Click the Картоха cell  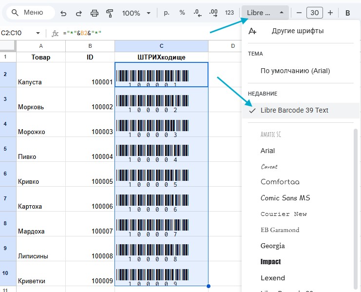click(x=41, y=199)
